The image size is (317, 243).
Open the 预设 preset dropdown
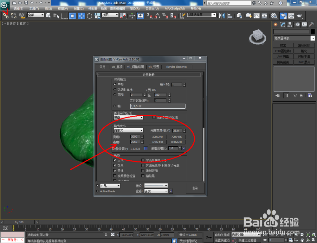click(156, 186)
